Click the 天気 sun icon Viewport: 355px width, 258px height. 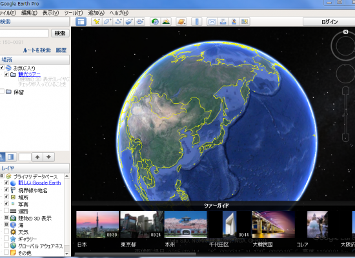(x=13, y=232)
